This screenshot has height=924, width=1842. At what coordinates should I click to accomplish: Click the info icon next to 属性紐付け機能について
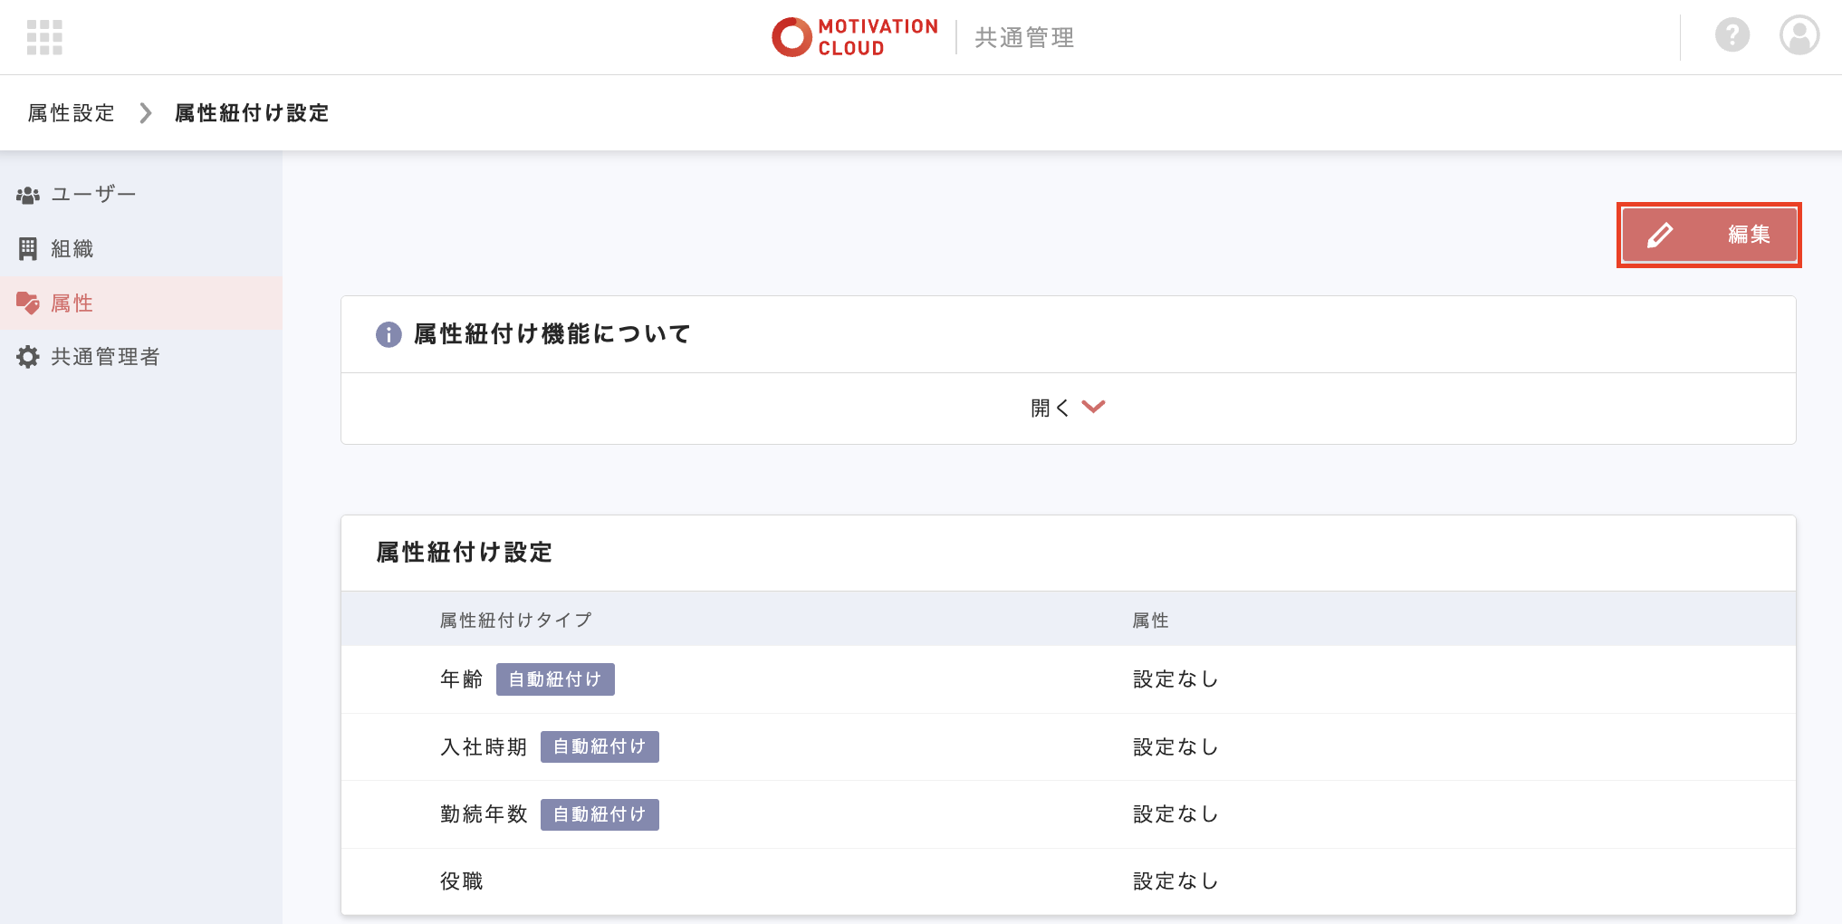[387, 334]
